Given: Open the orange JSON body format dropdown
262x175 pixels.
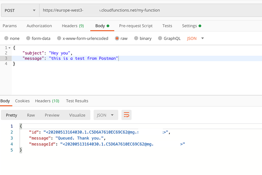Looking at the screenshot, I should [195, 38].
